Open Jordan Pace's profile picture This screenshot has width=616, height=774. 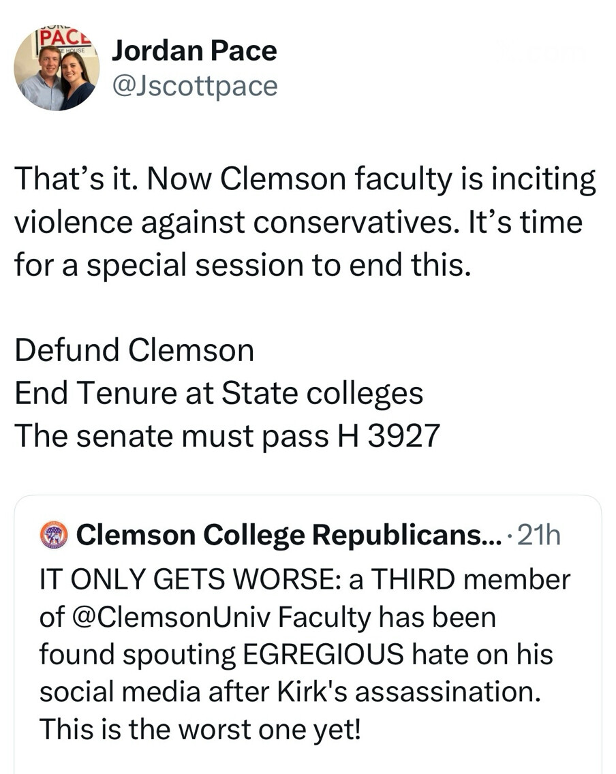(x=57, y=68)
